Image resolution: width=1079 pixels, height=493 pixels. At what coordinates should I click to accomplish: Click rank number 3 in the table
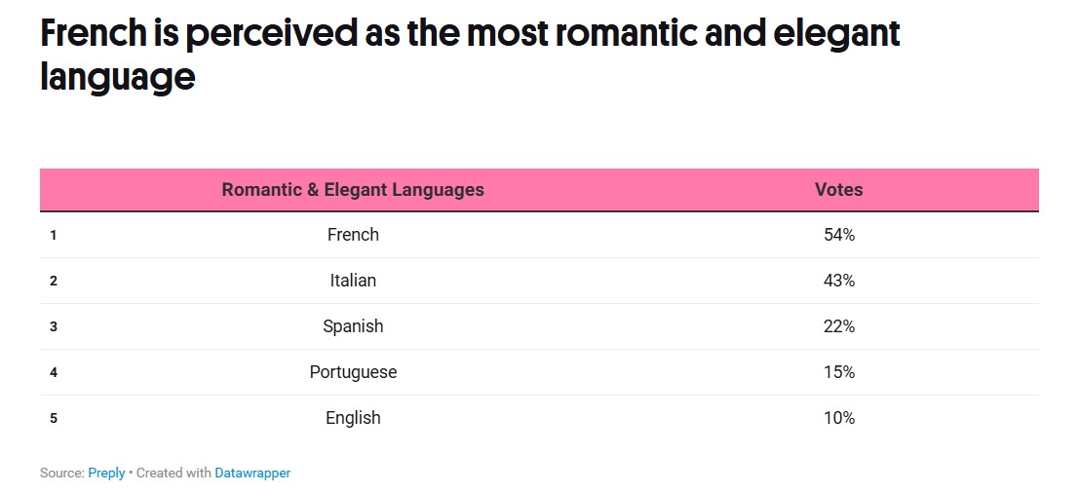54,326
